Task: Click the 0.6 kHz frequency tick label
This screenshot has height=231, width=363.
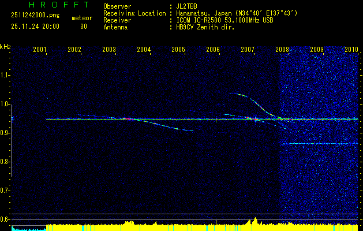Action: (x=5, y=219)
